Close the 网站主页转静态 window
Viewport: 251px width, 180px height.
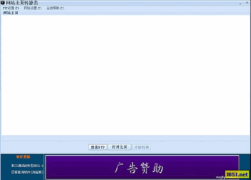(x=247, y=3)
